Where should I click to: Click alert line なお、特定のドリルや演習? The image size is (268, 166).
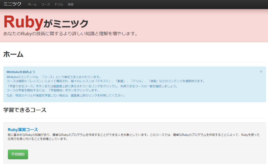tap(66, 95)
